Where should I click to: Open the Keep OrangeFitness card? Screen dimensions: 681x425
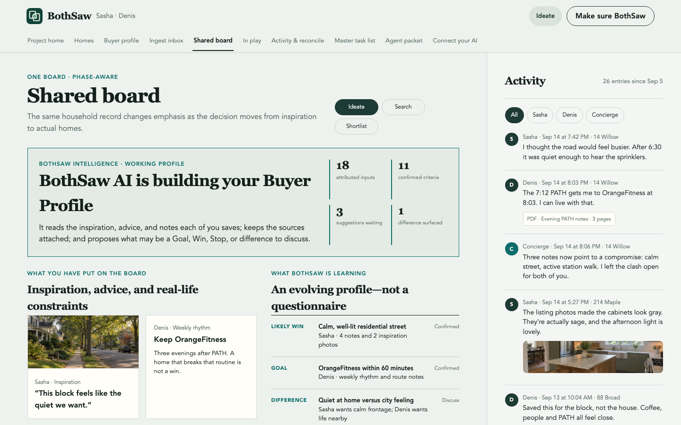[201, 367]
